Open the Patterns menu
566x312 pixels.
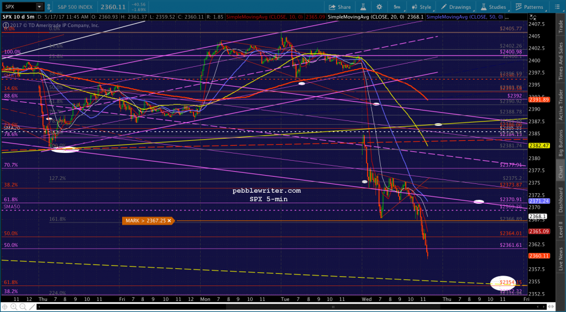click(x=529, y=7)
